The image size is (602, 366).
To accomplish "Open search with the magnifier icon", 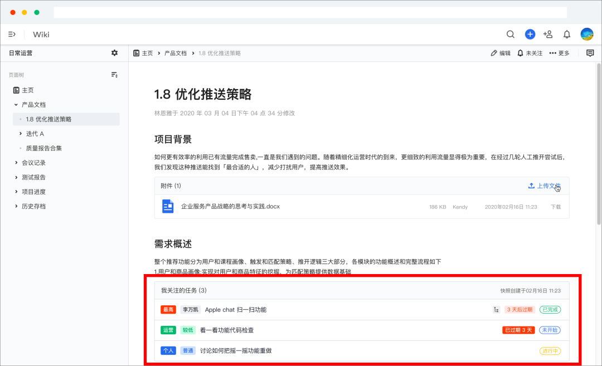I will tap(510, 34).
